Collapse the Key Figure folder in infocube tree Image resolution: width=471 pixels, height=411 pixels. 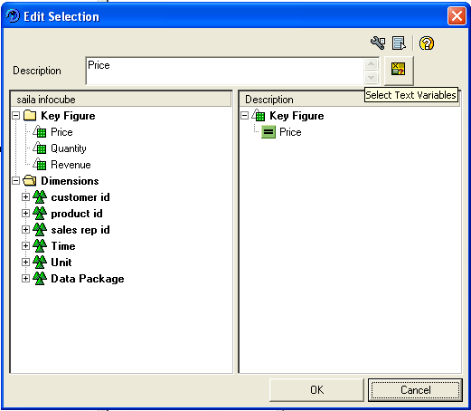pos(16,116)
